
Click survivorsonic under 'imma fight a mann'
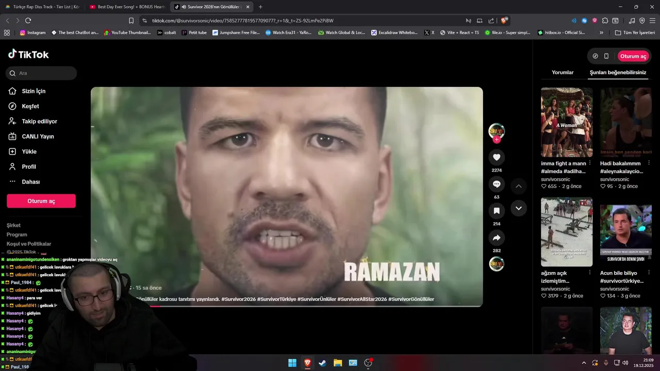(x=555, y=179)
